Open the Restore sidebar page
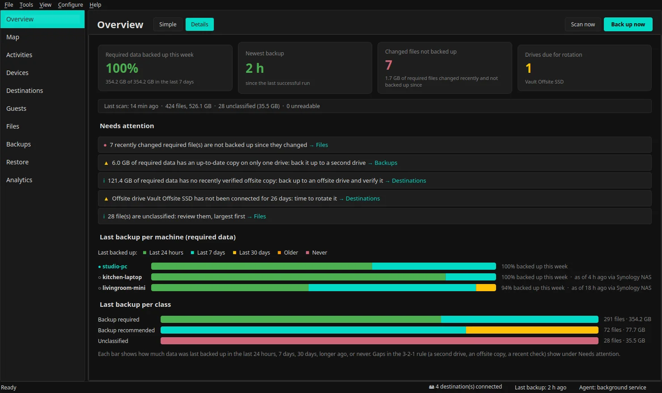The image size is (662, 393). 42,162
